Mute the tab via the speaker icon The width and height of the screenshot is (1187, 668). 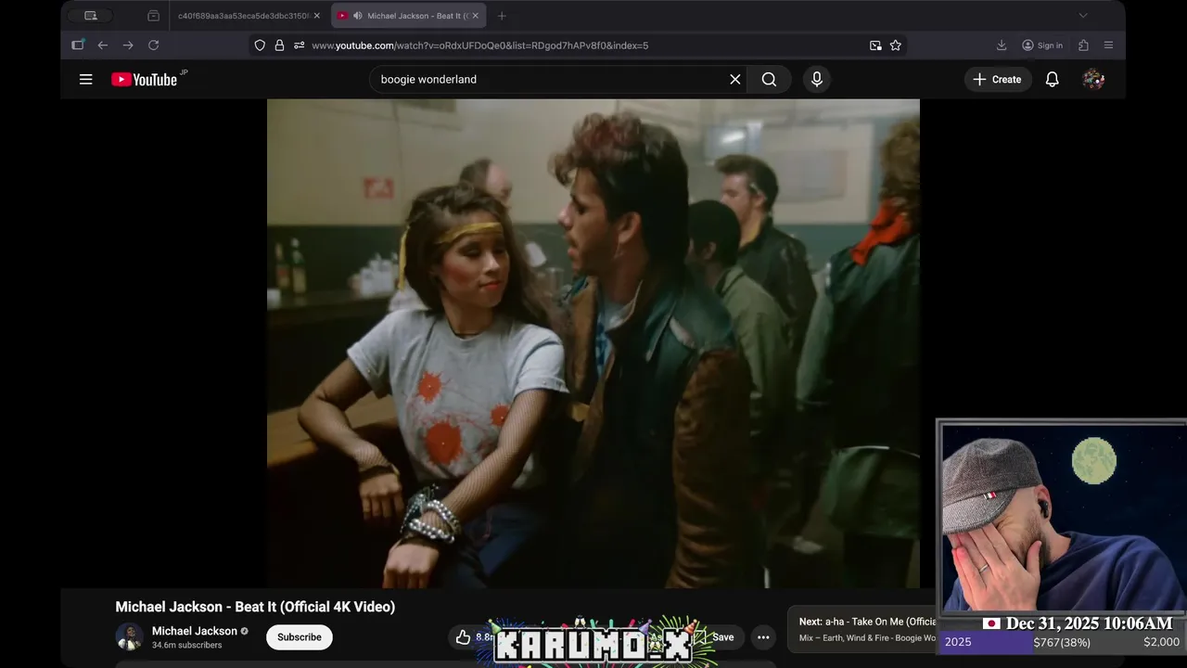[x=358, y=16]
